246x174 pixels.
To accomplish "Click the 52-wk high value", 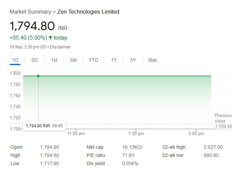I will pyautogui.click(x=213, y=147).
